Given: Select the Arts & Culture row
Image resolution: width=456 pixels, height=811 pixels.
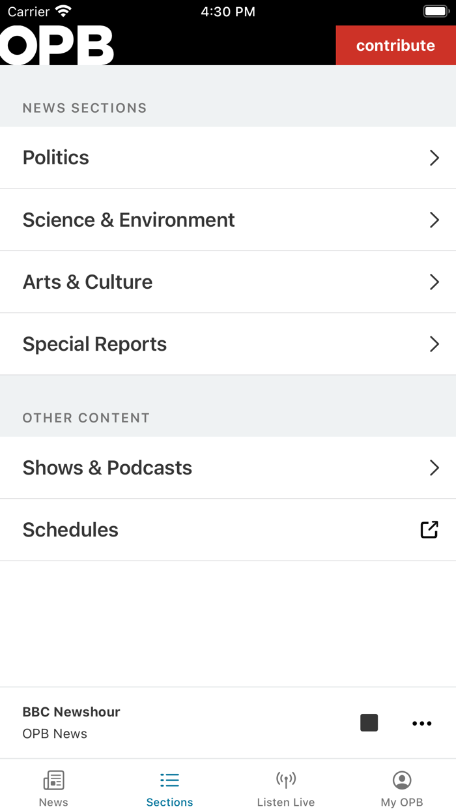Looking at the screenshot, I should click(x=228, y=282).
